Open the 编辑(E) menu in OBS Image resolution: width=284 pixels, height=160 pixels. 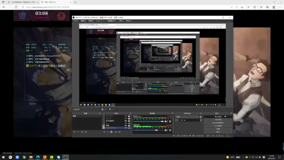[83, 21]
